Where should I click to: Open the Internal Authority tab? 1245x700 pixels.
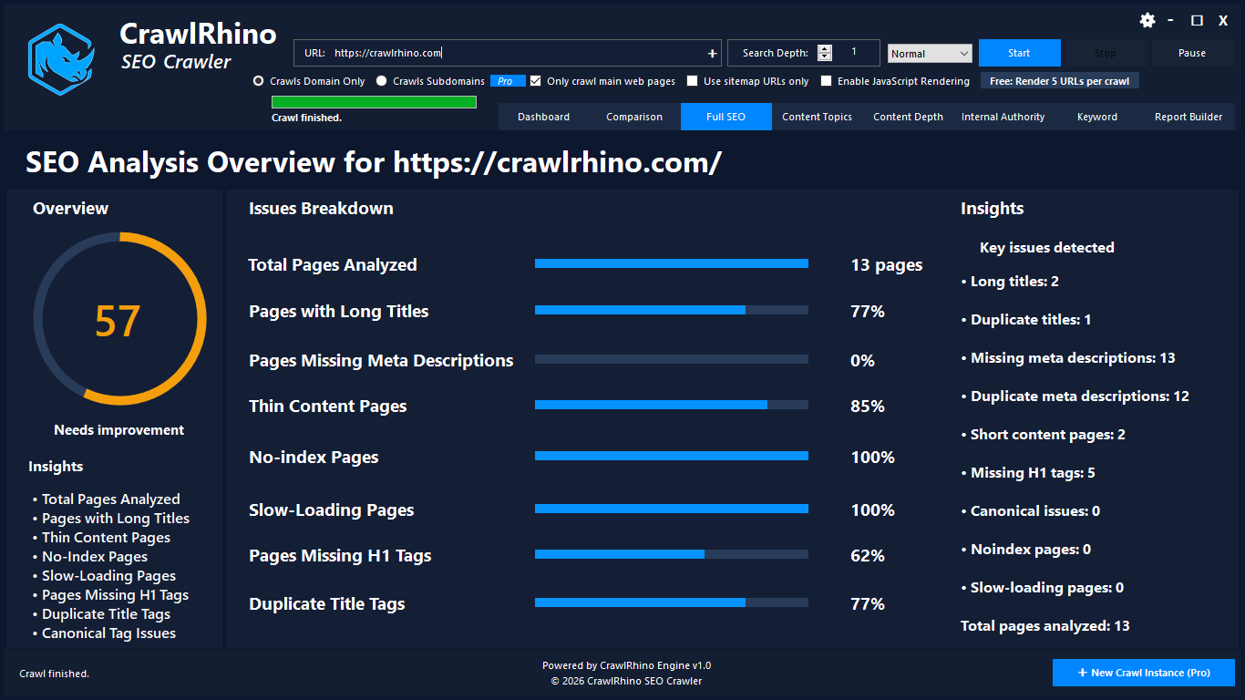(x=1003, y=117)
